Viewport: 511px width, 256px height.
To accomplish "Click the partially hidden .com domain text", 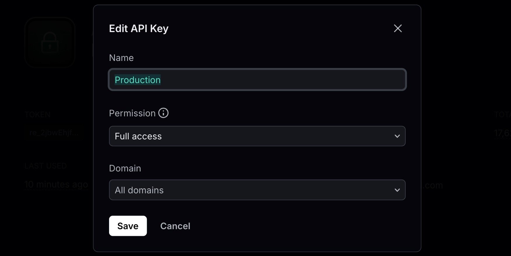I will [433, 185].
